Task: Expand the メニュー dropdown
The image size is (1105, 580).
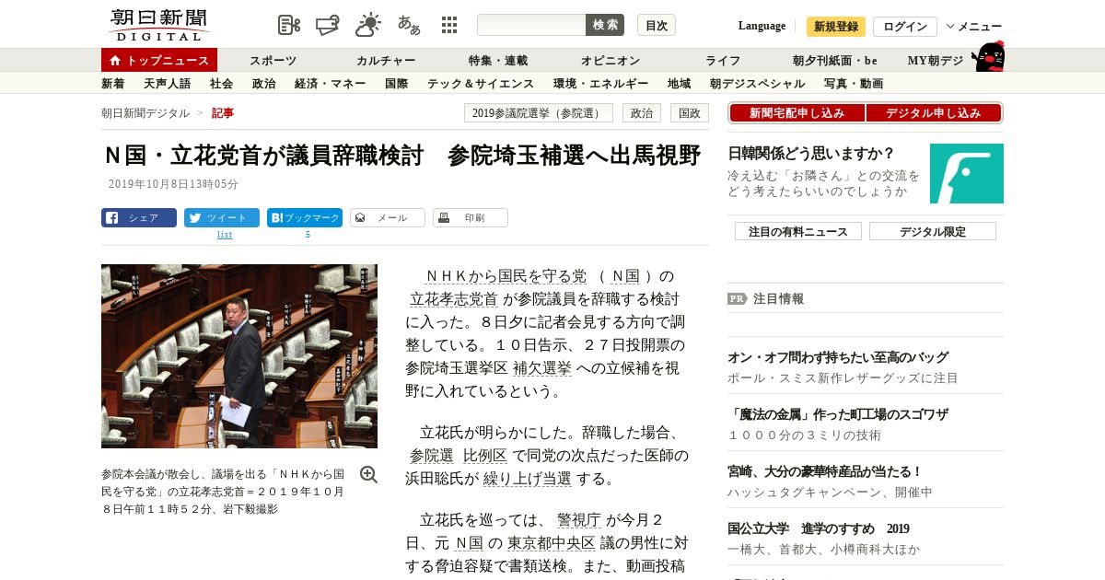Action: click(974, 27)
